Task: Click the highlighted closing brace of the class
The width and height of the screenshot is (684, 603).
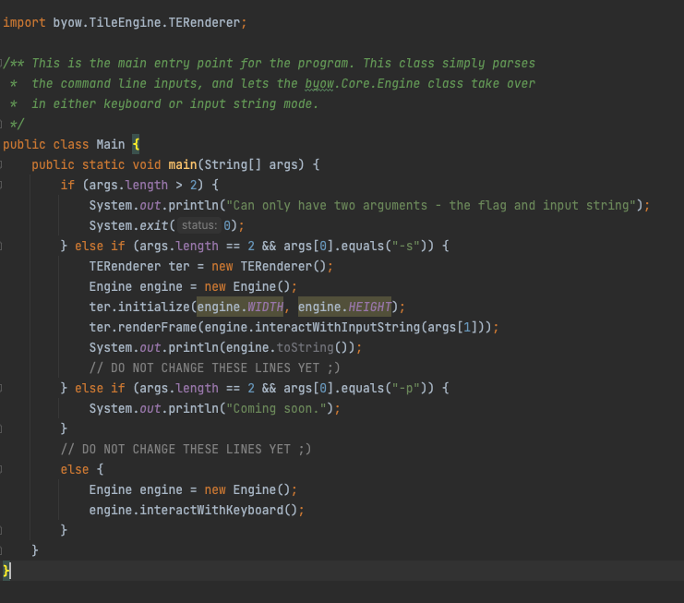Action: coord(6,571)
